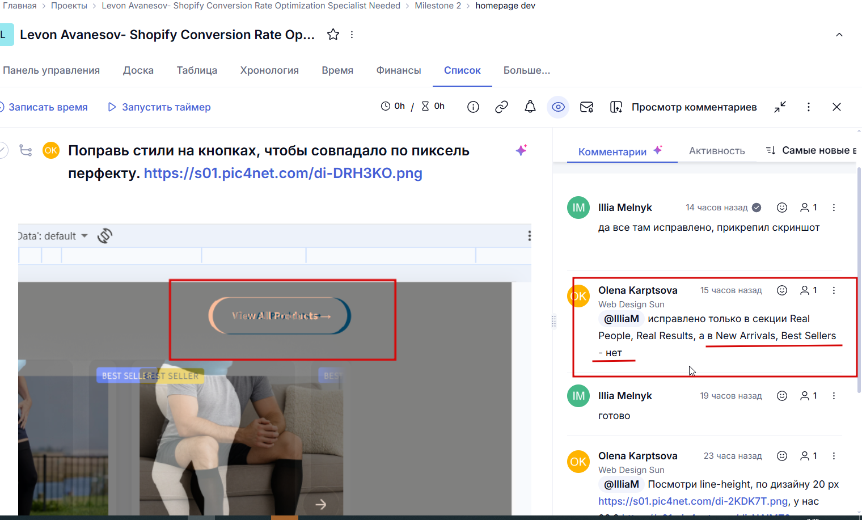This screenshot has width=862, height=520.
Task: Click Illia Melnyk's avatar on готово comment
Action: pos(578,396)
